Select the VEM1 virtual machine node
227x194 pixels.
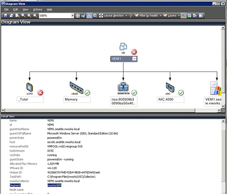[124, 59]
